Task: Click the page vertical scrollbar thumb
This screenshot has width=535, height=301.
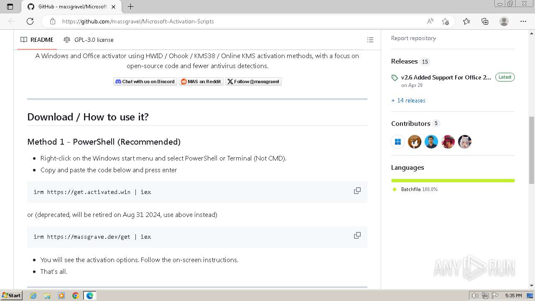Action: pyautogui.click(x=532, y=150)
